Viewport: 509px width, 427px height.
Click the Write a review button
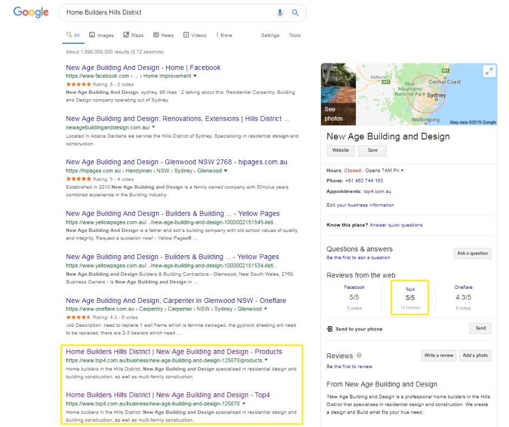tap(439, 355)
